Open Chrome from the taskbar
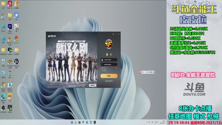 click(84, 122)
